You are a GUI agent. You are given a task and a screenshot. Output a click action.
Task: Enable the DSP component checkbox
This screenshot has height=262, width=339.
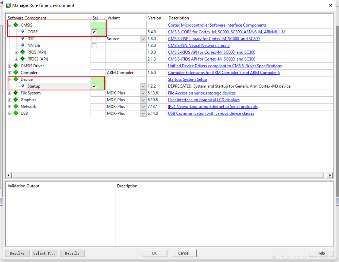(x=94, y=39)
